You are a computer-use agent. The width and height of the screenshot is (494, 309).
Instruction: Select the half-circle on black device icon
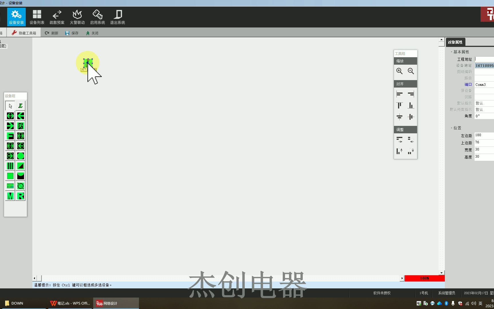(x=21, y=176)
